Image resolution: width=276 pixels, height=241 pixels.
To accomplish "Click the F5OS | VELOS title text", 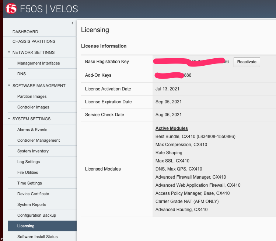I will tap(49, 9).
